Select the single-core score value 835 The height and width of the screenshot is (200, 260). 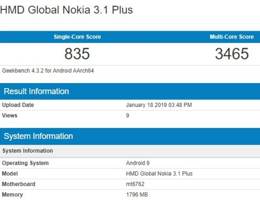click(x=77, y=54)
